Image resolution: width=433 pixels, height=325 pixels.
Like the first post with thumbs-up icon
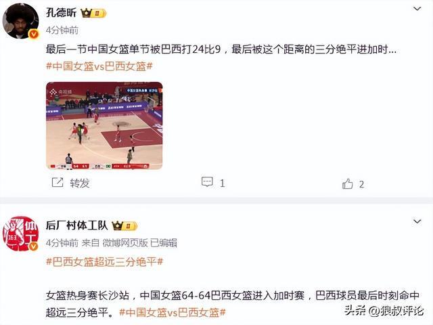347,183
